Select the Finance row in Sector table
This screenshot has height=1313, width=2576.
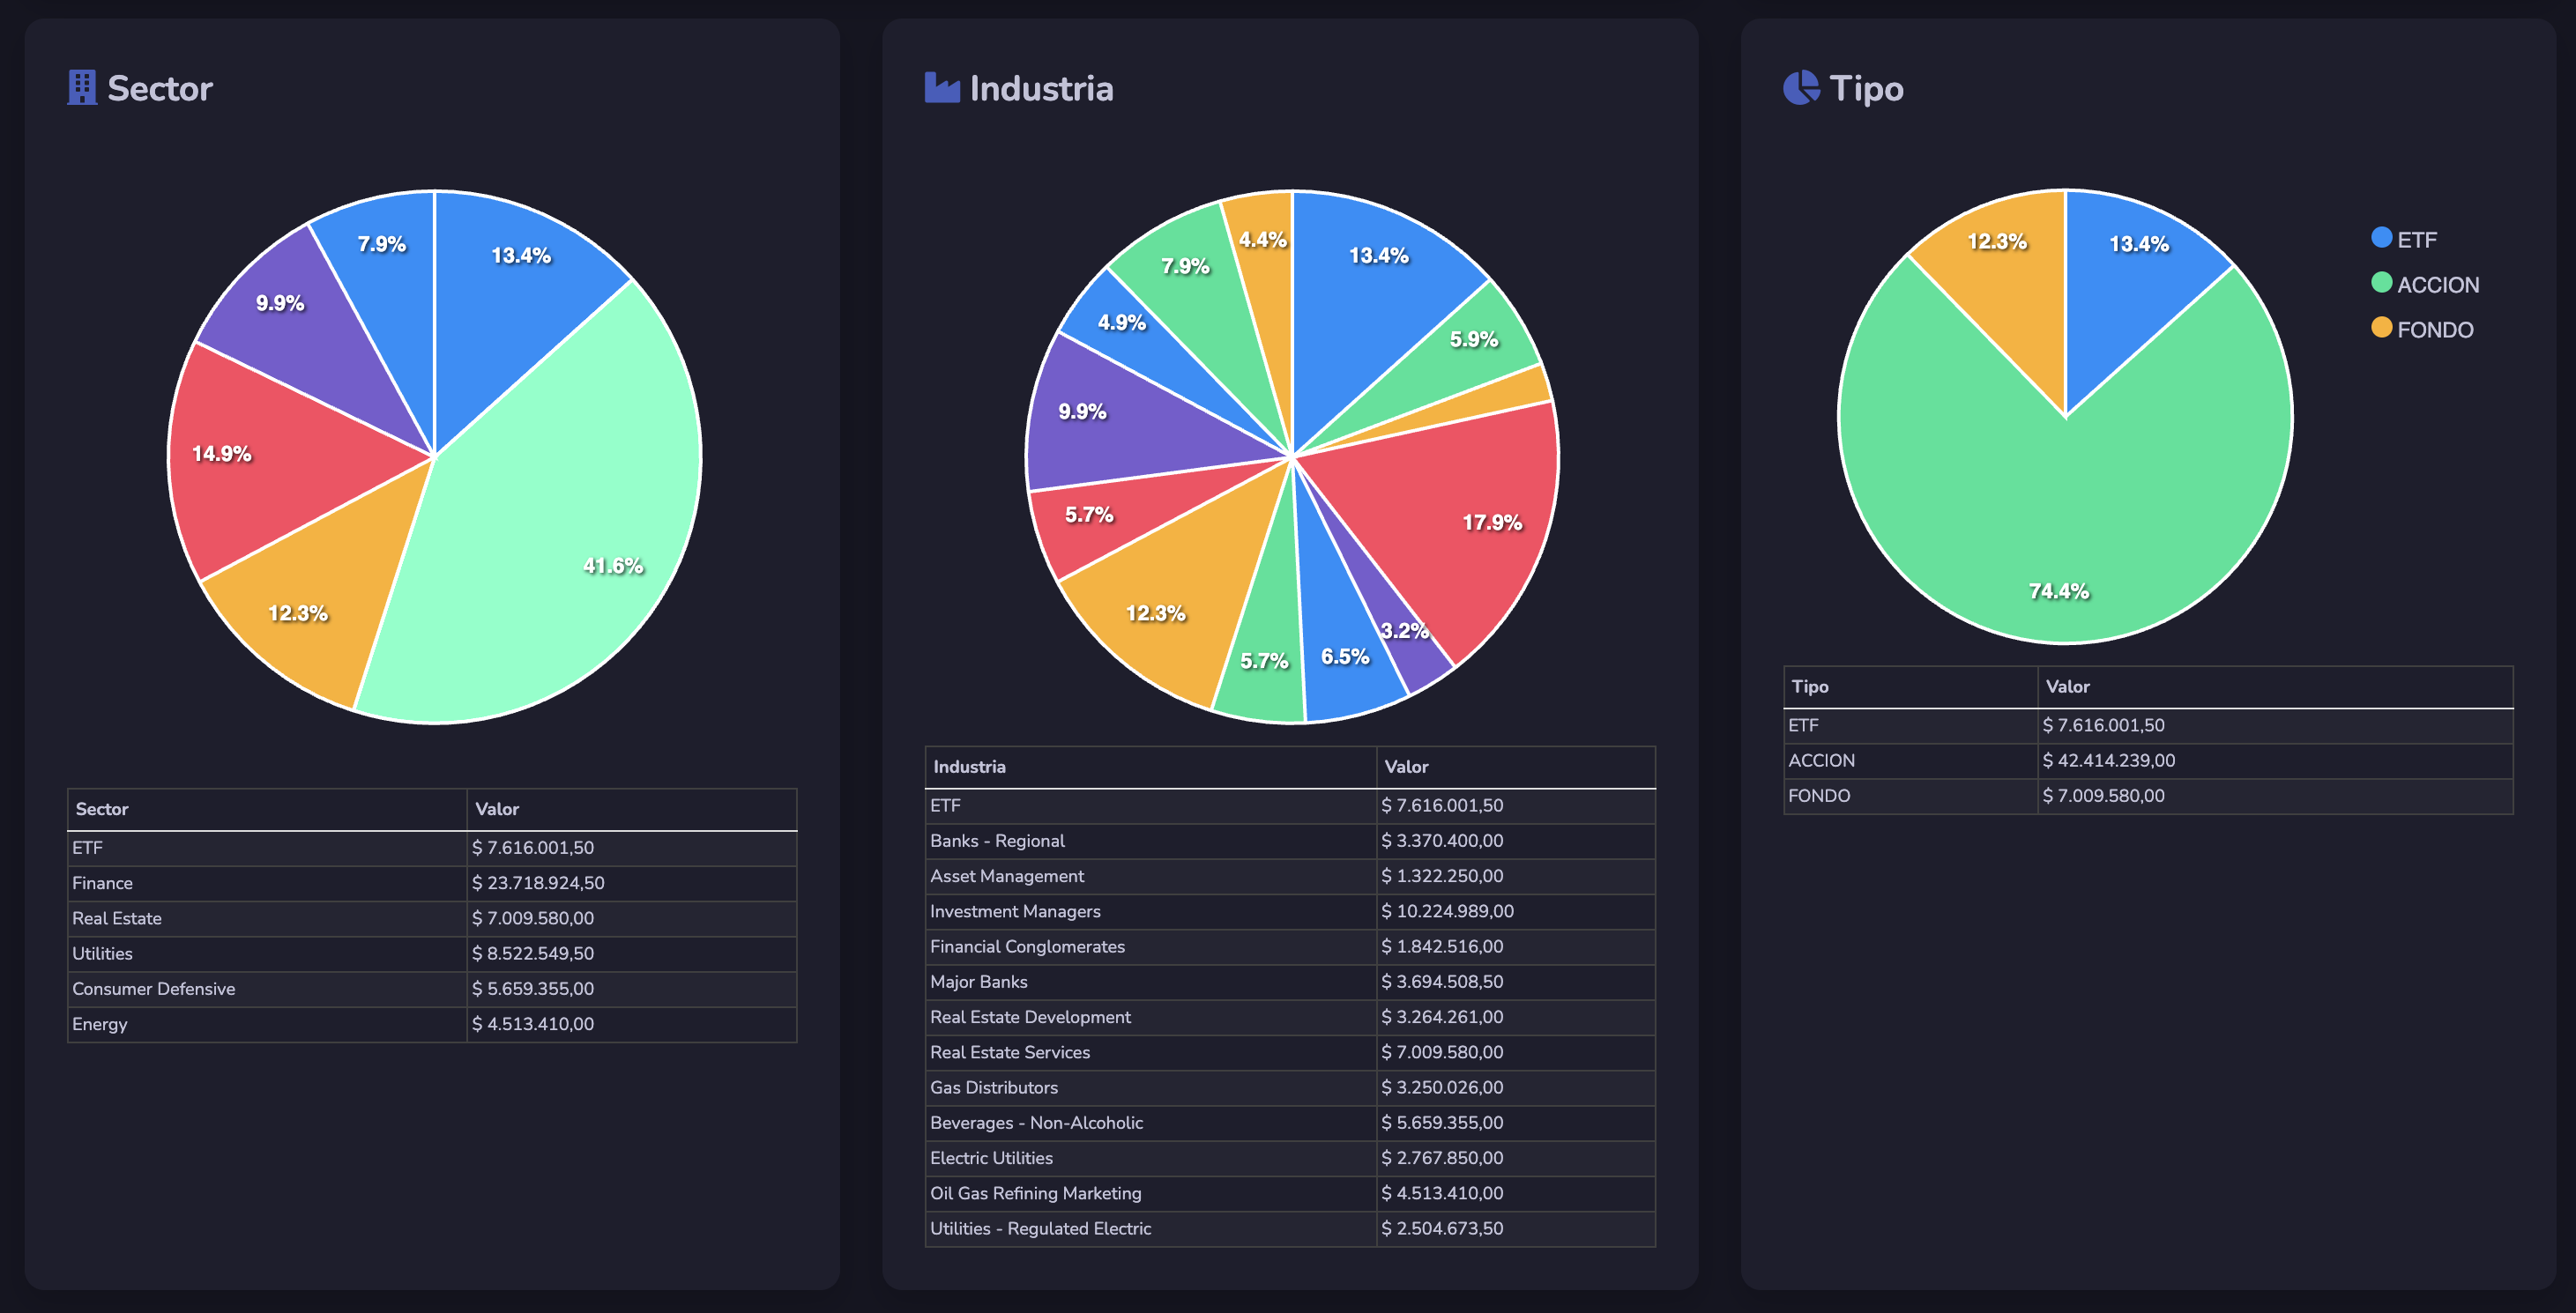102,883
